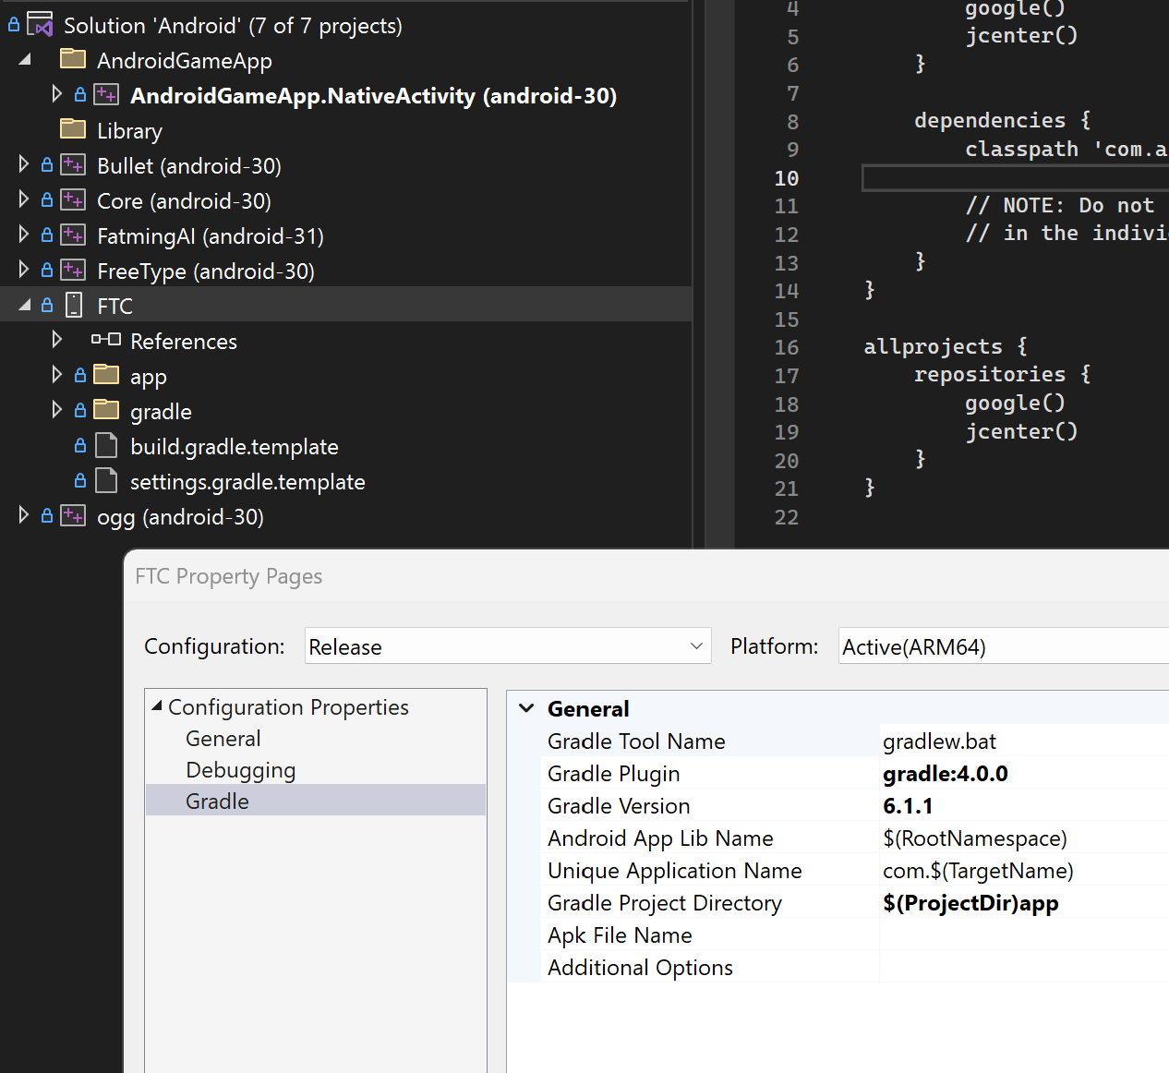Viewport: 1169px width, 1073px height.
Task: Click the FTC phone packaging project icon
Action: pyautogui.click(x=74, y=306)
